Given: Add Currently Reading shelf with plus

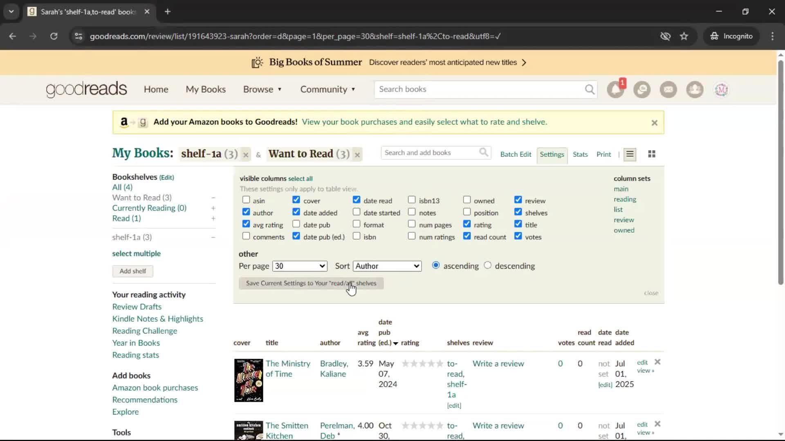Looking at the screenshot, I should coord(213,208).
